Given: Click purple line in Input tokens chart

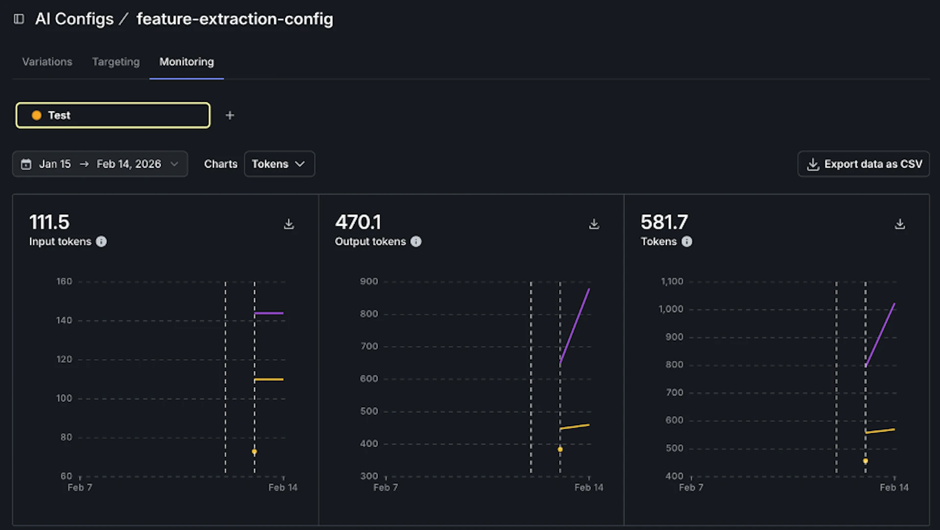Looking at the screenshot, I should (x=269, y=313).
